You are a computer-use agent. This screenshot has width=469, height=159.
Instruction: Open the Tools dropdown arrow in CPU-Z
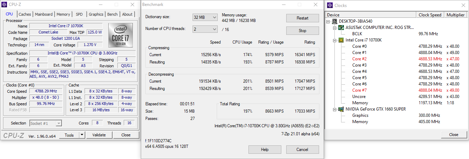82,135
